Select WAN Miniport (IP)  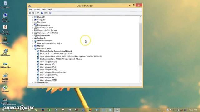[x=47, y=64]
